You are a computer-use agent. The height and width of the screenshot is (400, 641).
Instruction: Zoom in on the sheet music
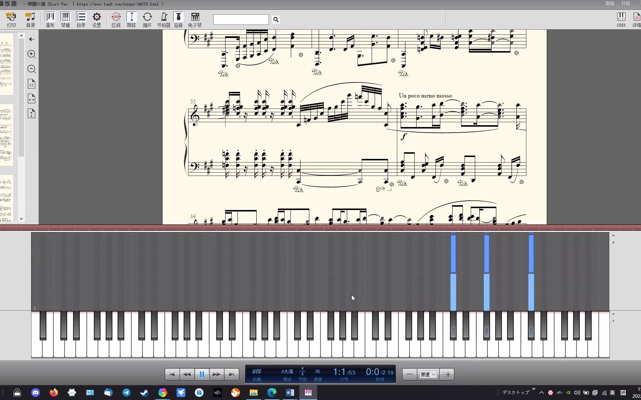(32, 54)
